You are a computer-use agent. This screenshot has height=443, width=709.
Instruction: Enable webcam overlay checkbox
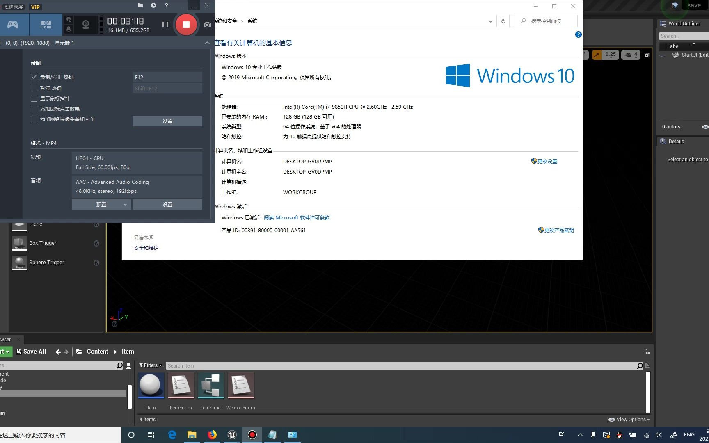click(34, 119)
